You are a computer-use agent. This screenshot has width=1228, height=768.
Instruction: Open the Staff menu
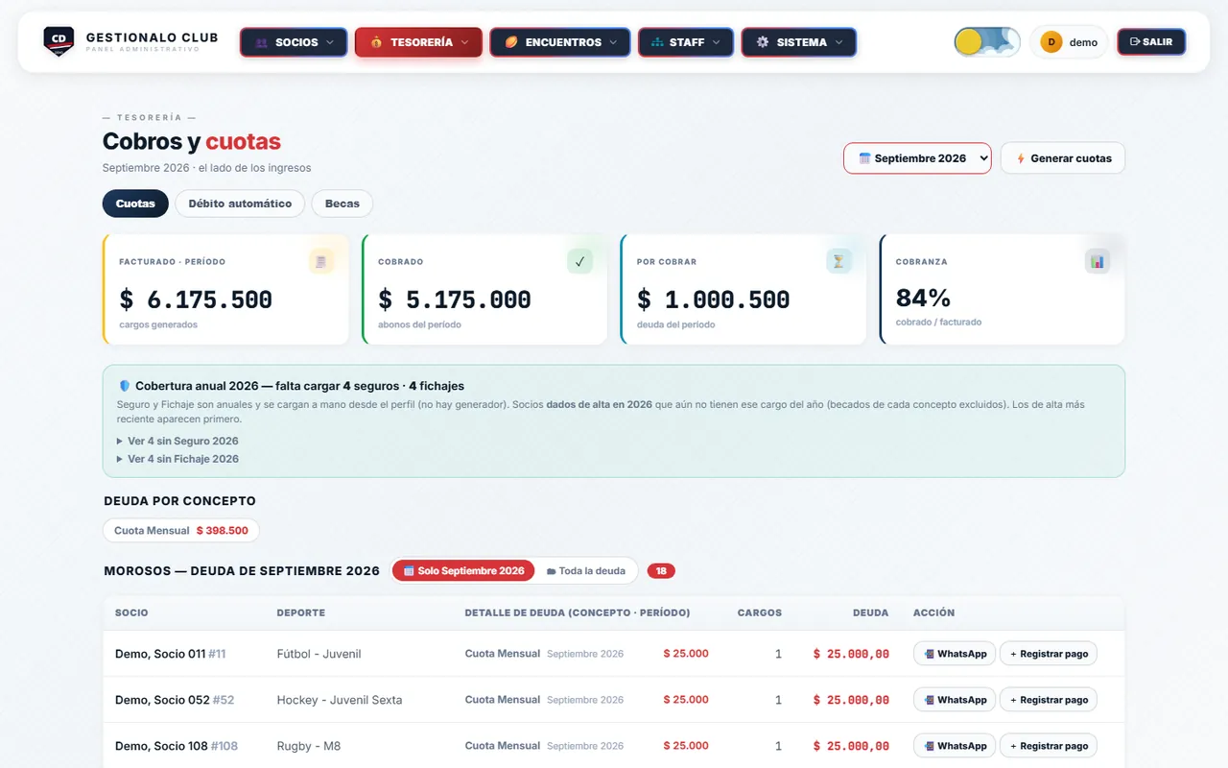tap(686, 42)
